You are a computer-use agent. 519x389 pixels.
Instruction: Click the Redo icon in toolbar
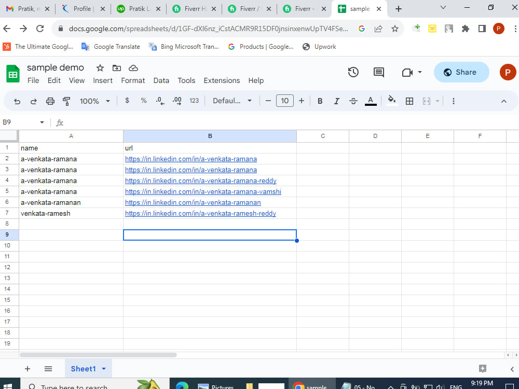click(x=33, y=101)
